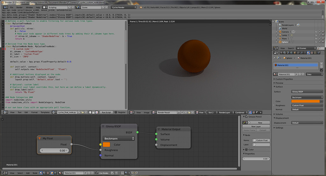Viewport: 326px width, 176px height.
Task: Open the Add menu in node editor
Action: (x=28, y=173)
